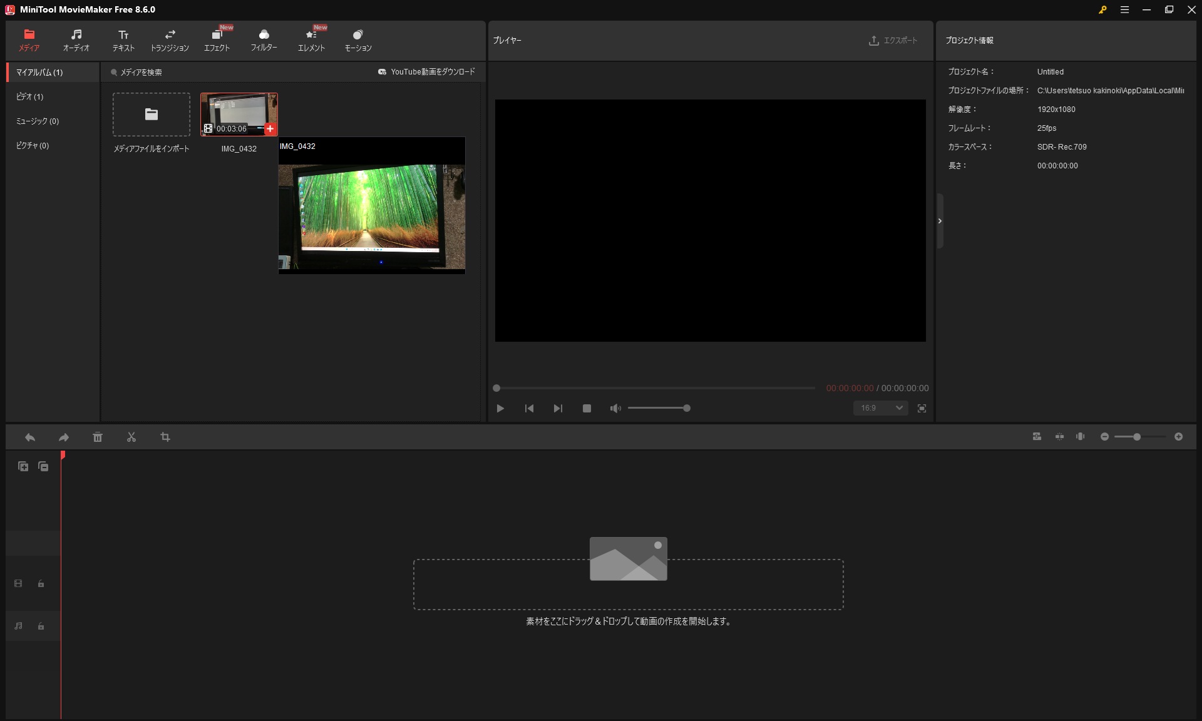
Task: Lock the audio track
Action: [x=41, y=626]
